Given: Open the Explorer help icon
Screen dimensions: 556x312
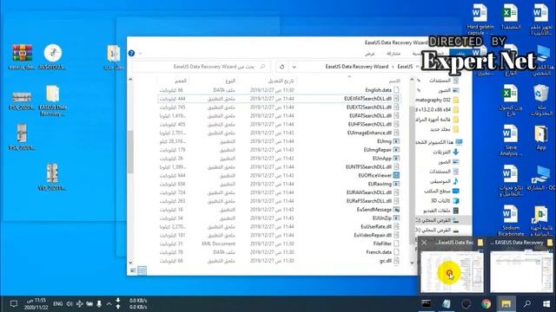Looking at the screenshot, I should [x=131, y=53].
